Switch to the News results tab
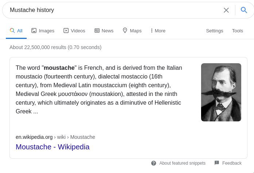Image resolution: width=254 pixels, height=173 pixels. click(104, 31)
